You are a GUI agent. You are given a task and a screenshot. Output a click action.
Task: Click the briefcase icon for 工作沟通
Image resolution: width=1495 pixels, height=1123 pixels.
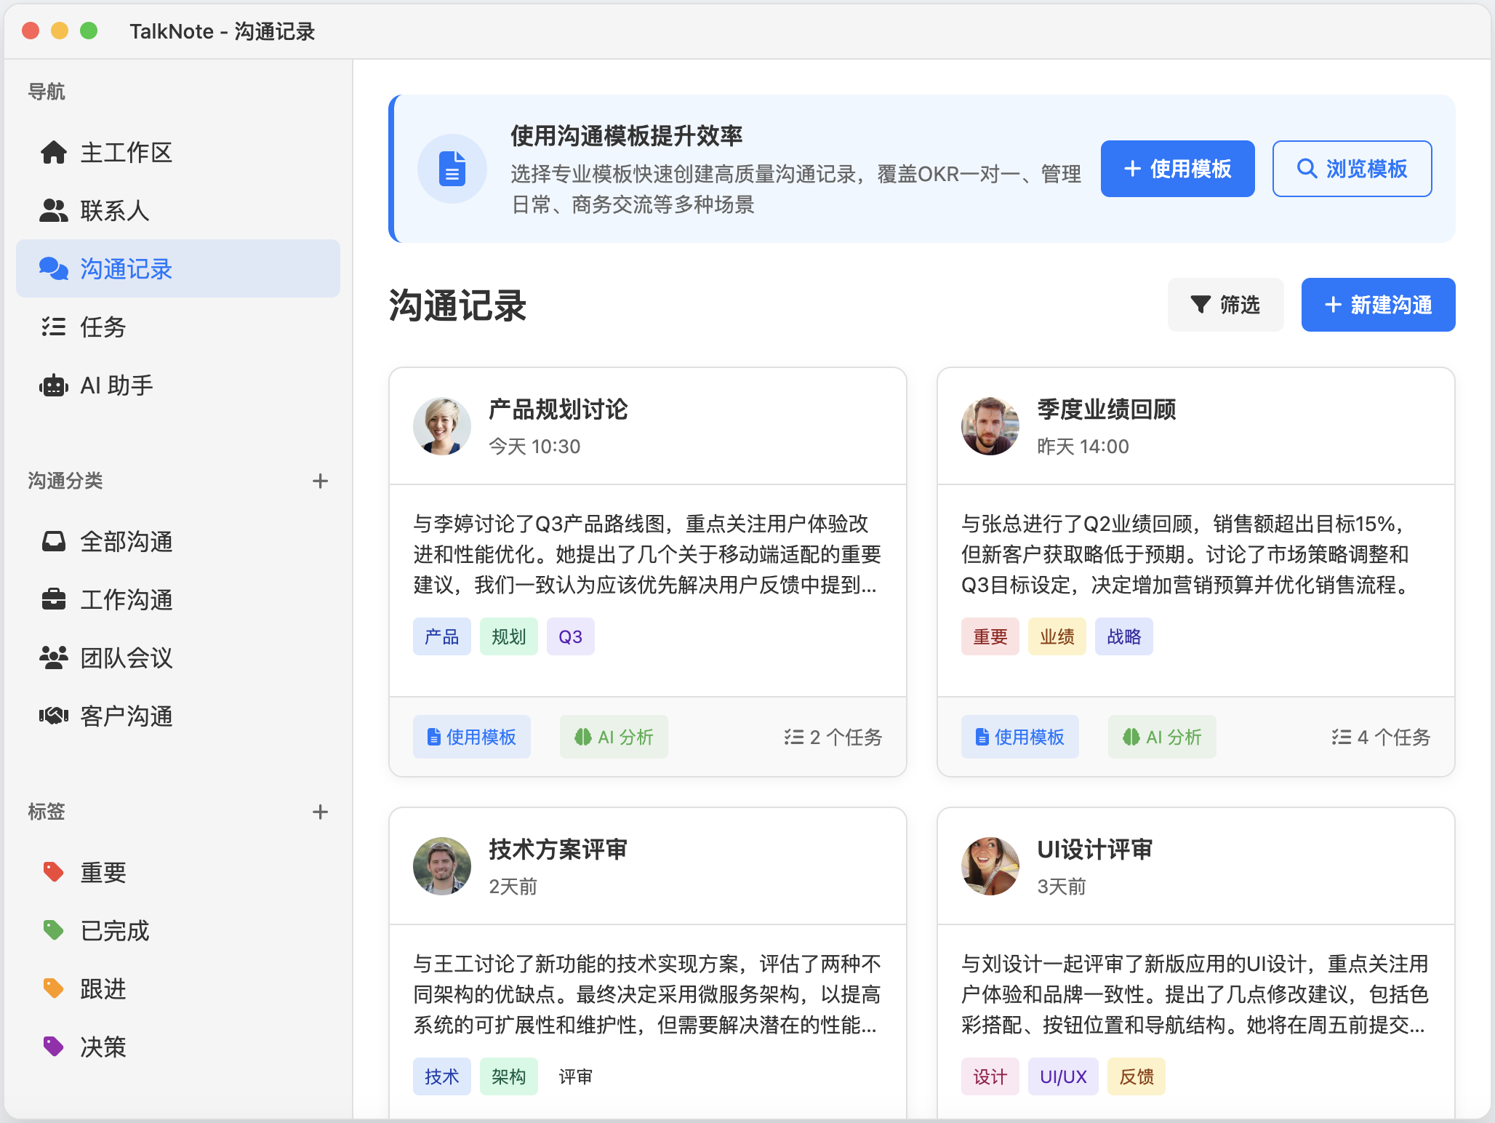tap(53, 600)
